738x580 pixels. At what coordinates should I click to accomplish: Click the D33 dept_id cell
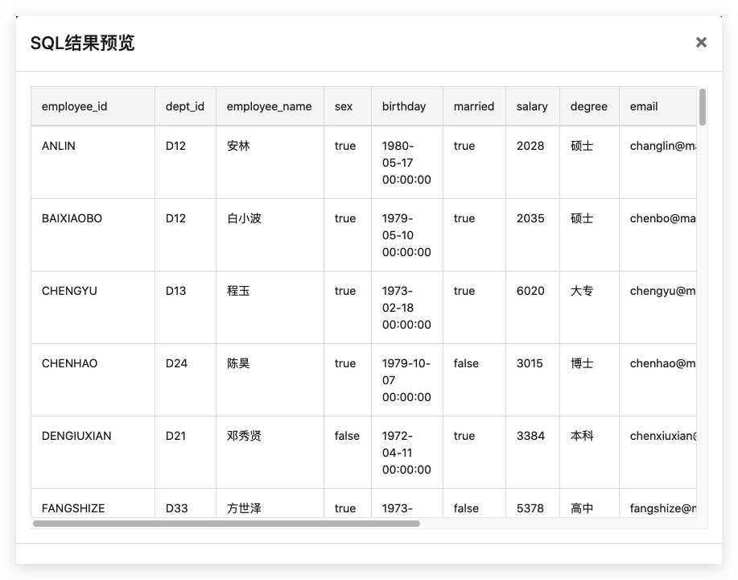pos(185,503)
